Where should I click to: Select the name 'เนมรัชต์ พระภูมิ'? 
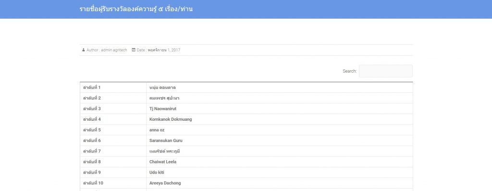pyautogui.click(x=165, y=152)
